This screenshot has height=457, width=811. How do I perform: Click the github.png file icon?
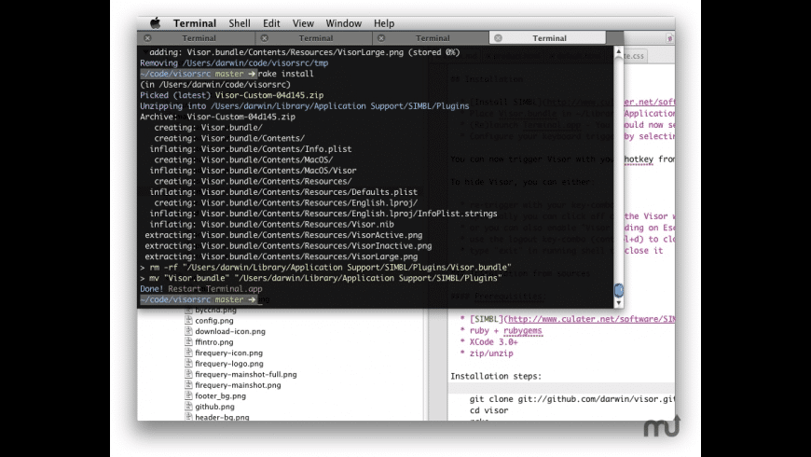tap(189, 407)
